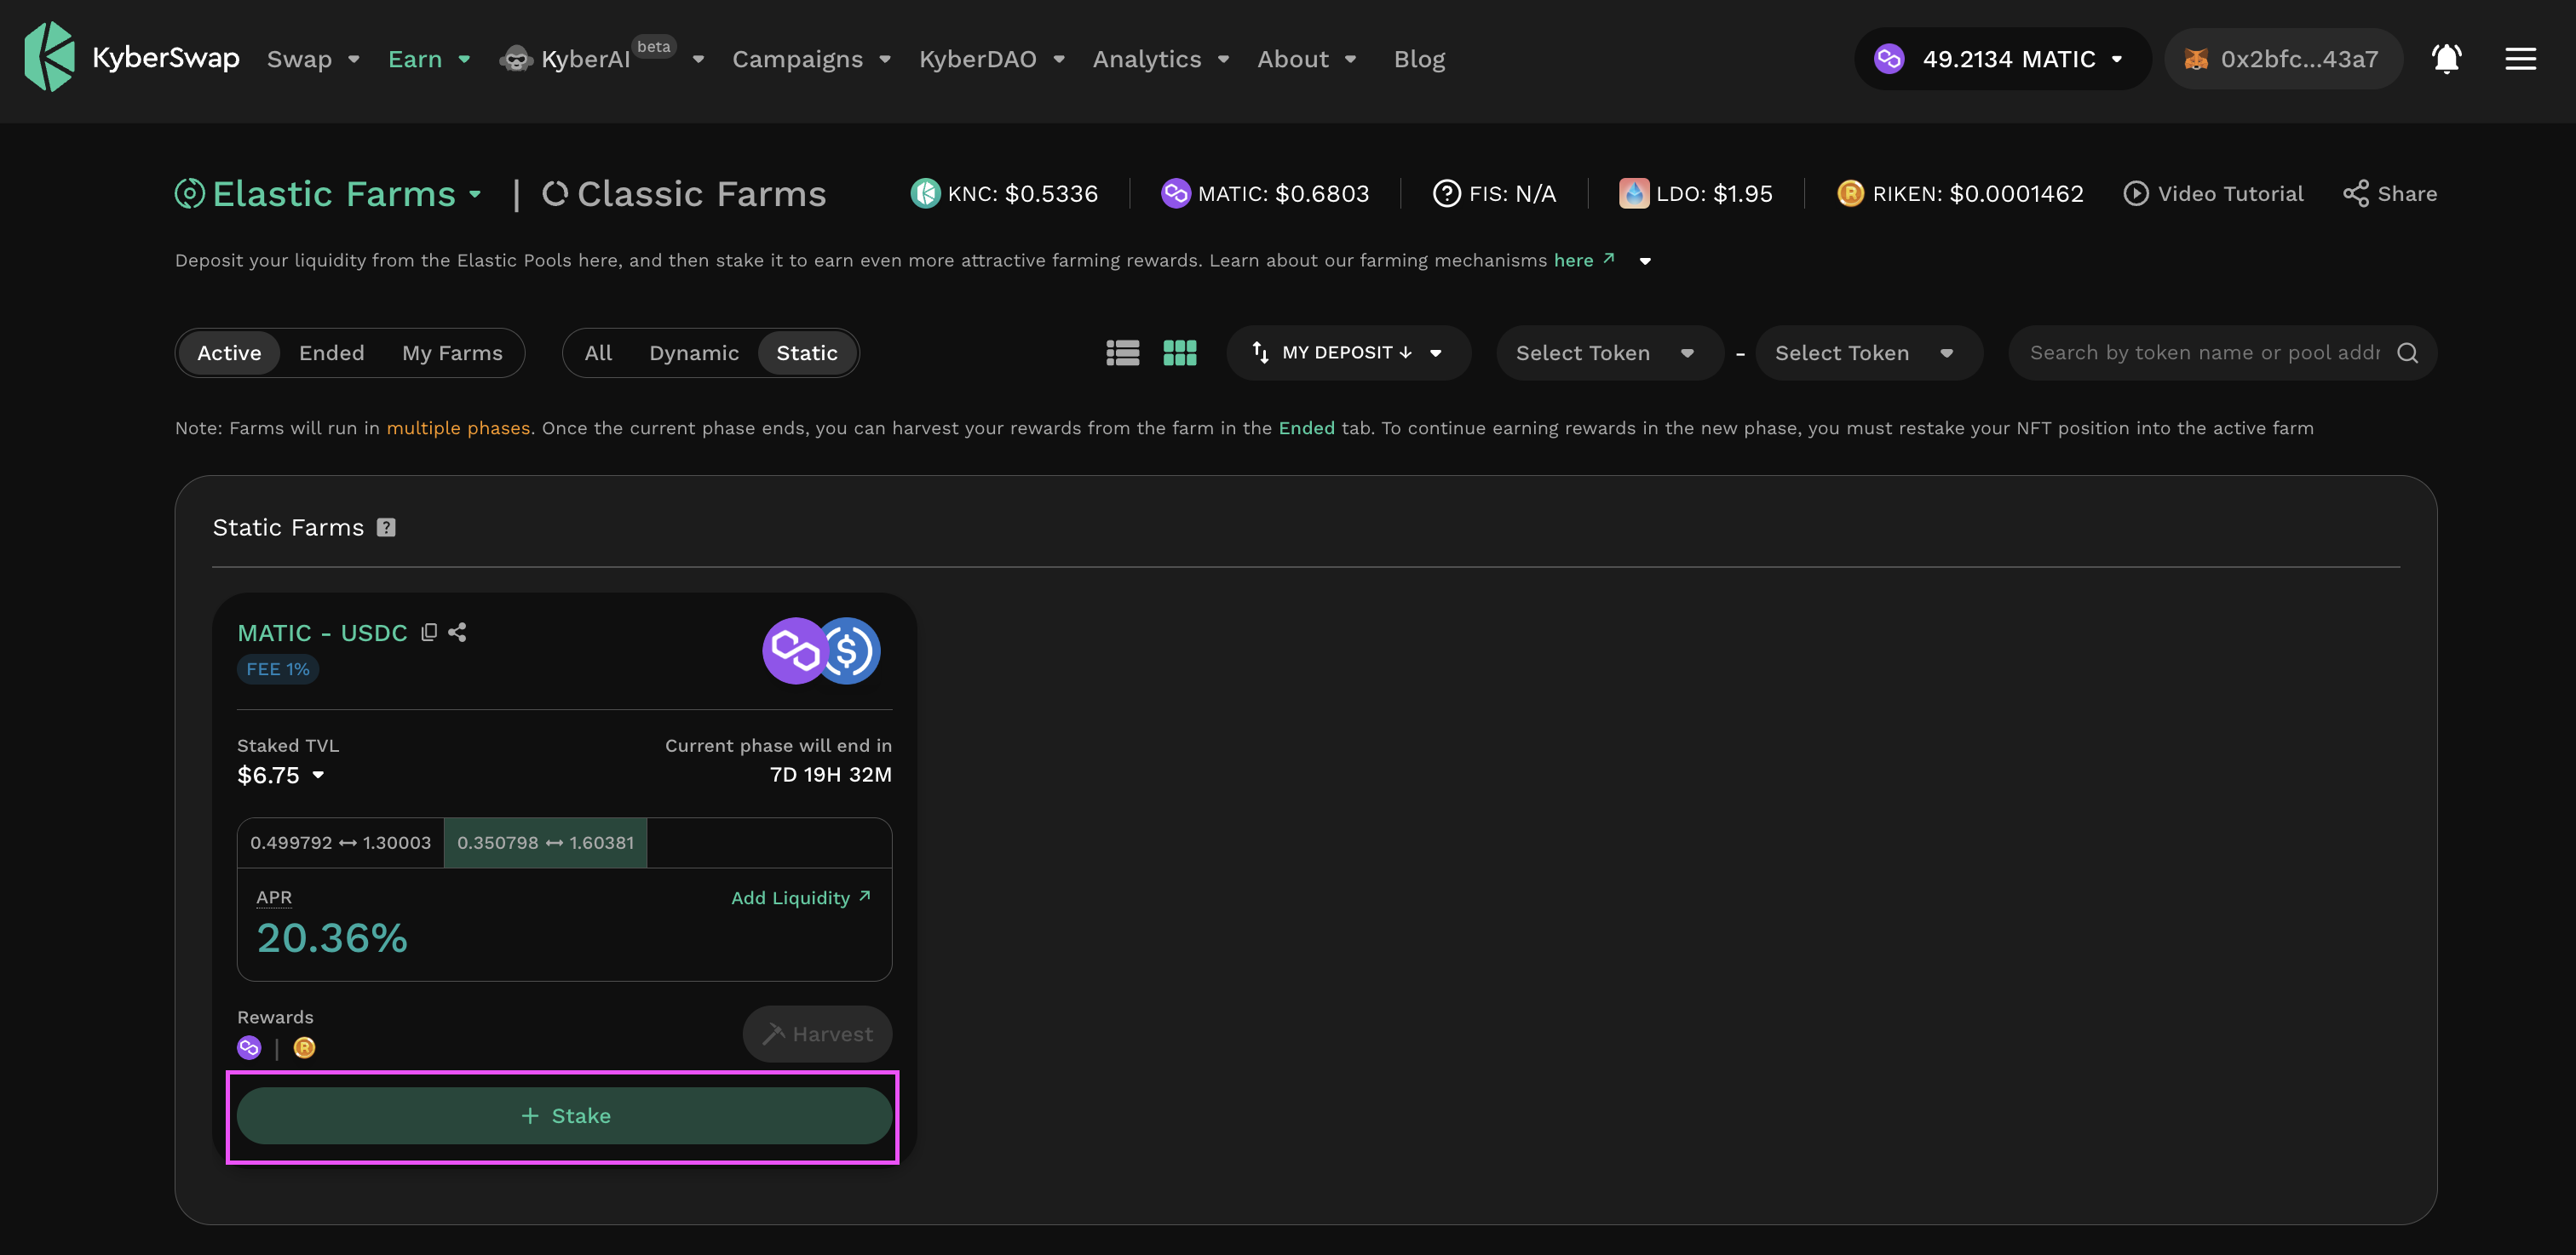
Task: Click the APR label
Action: 274,897
